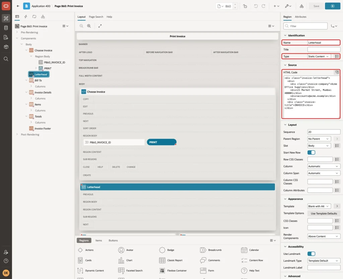Expand the layout to full screen
Viewport: 343px width, 279px height.
pyautogui.click(x=100, y=26)
